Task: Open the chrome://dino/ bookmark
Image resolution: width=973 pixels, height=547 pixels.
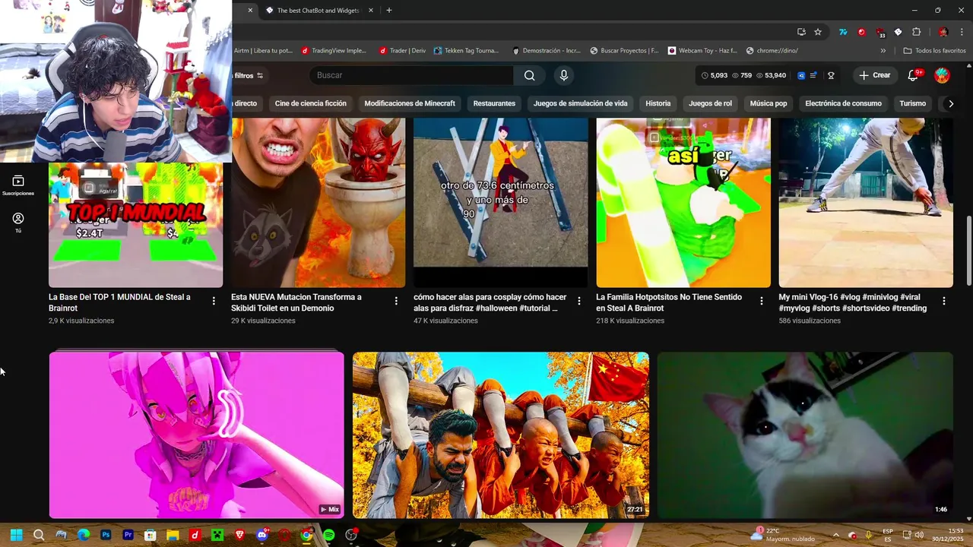Action: click(x=772, y=51)
